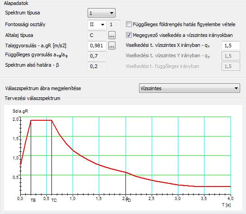
Task: Click the Spektrum alsó határa field 0,2
Action: tap(97, 66)
